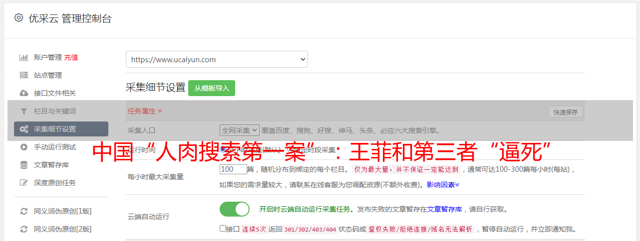Click the 优采云 管理控制台 title

pos(70,18)
